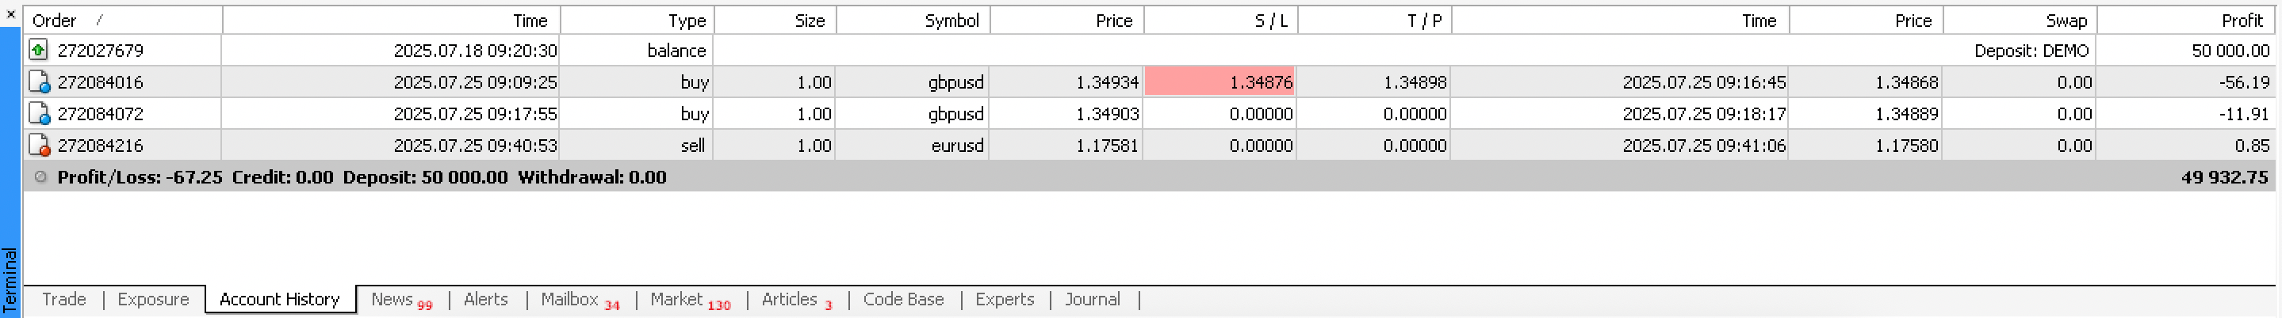Click close price 1.17580
Image resolution: width=2282 pixels, height=318 pixels.
[1906, 146]
